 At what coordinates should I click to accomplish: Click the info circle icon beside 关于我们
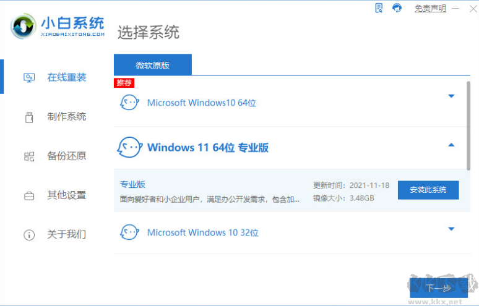tap(29, 235)
